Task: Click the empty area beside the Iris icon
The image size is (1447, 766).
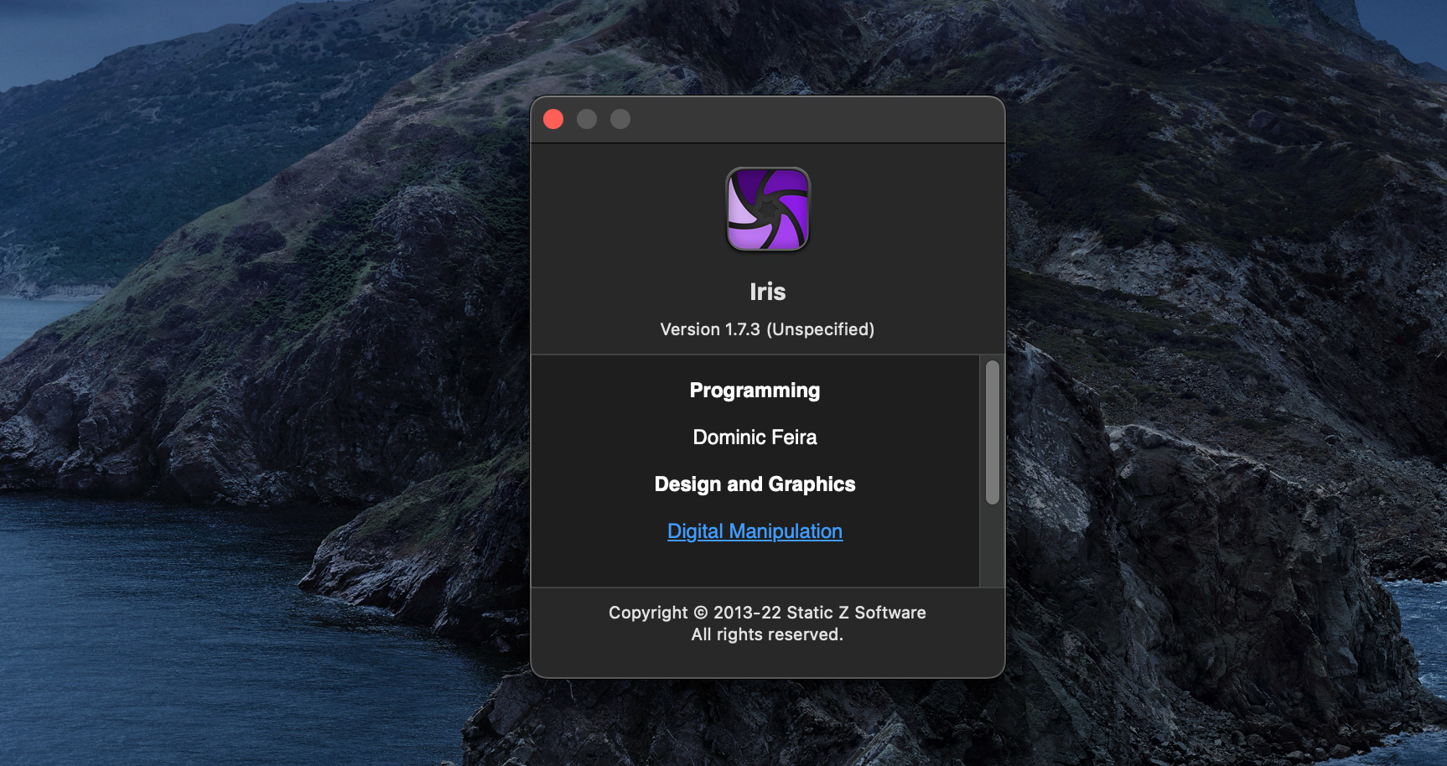Action: click(905, 210)
